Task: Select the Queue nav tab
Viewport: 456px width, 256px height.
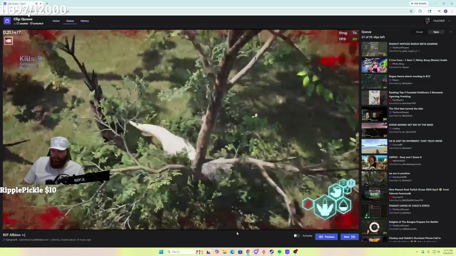Action: 70,21
